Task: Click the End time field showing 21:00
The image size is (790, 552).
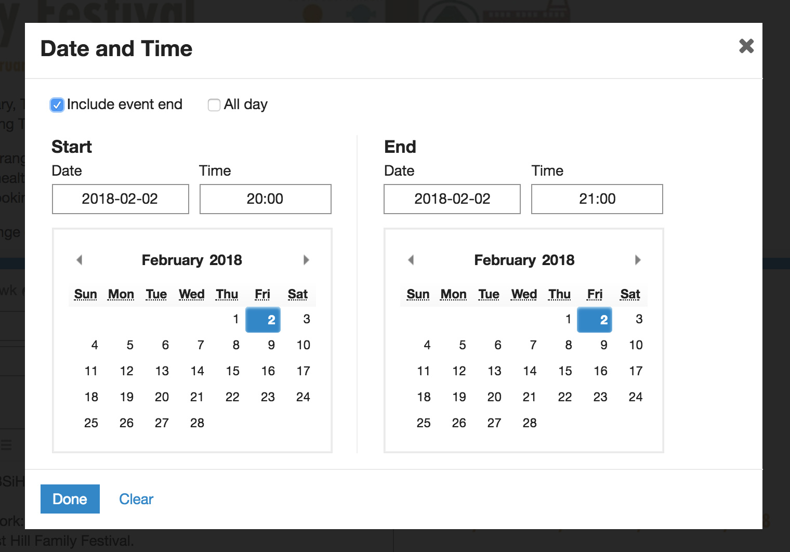Action: [597, 199]
